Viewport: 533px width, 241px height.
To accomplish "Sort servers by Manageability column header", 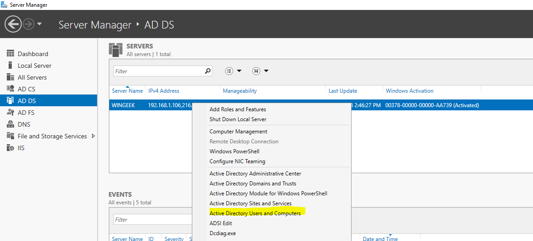I will [x=240, y=91].
